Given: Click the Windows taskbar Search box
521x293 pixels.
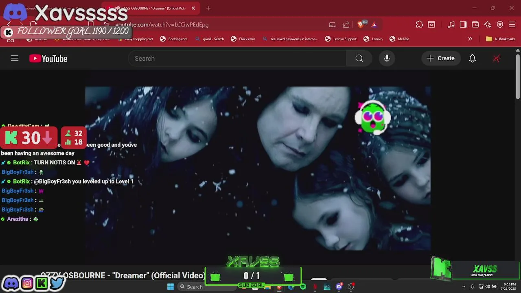Looking at the screenshot, I should coord(206,287).
